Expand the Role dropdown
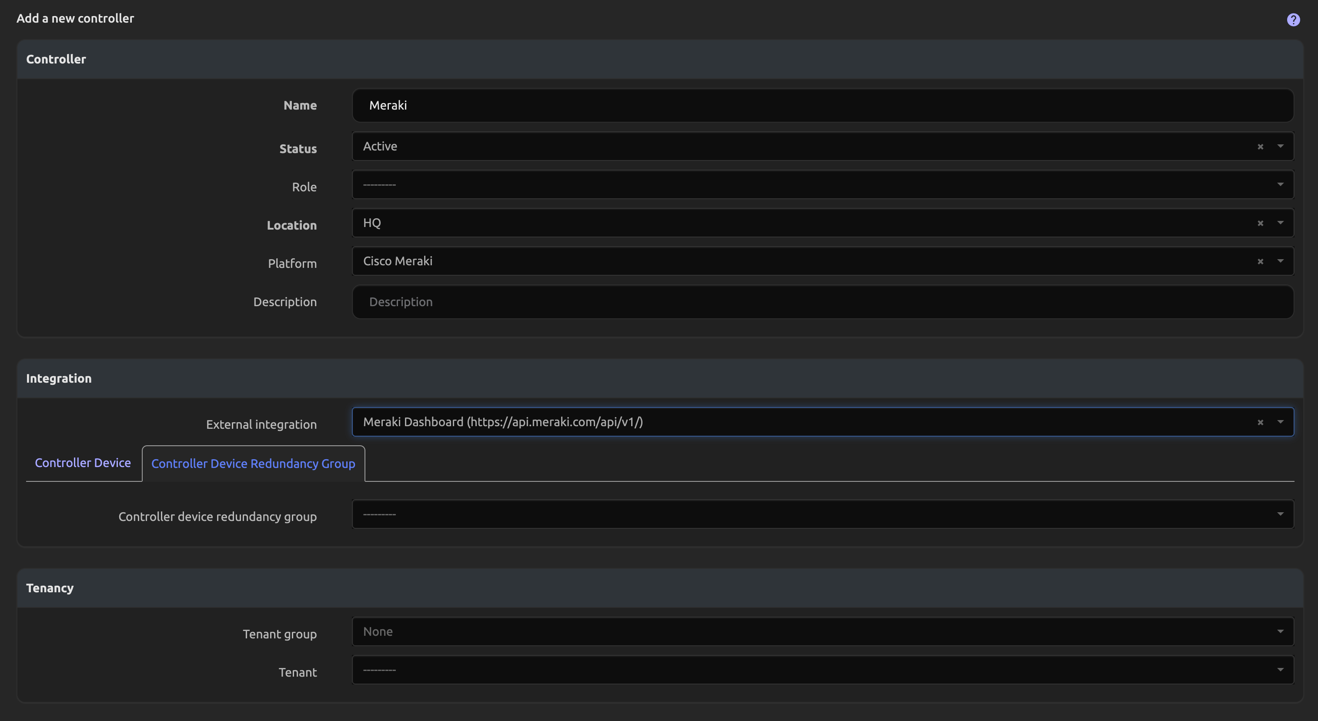Screen dimensions: 1318x721 pos(1280,184)
